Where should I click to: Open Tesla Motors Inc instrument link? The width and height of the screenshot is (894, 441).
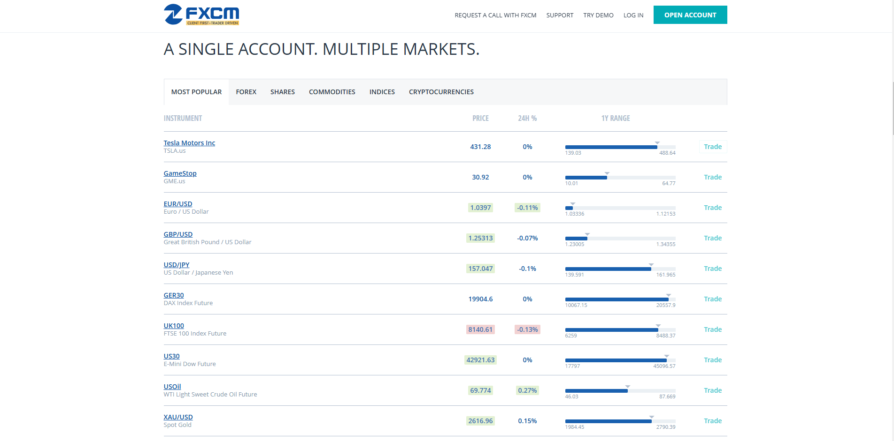[189, 143]
